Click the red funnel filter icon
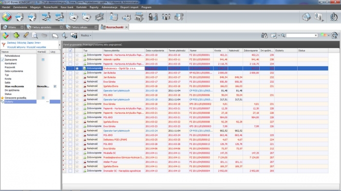The height and width of the screenshot is (191, 341). pos(3,45)
